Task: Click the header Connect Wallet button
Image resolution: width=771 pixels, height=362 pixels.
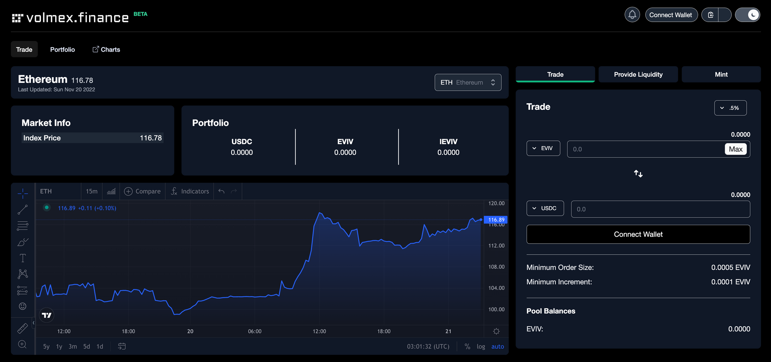Action: coord(671,15)
